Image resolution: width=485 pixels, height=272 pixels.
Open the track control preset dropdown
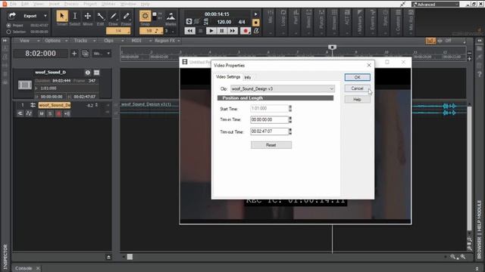point(102,54)
